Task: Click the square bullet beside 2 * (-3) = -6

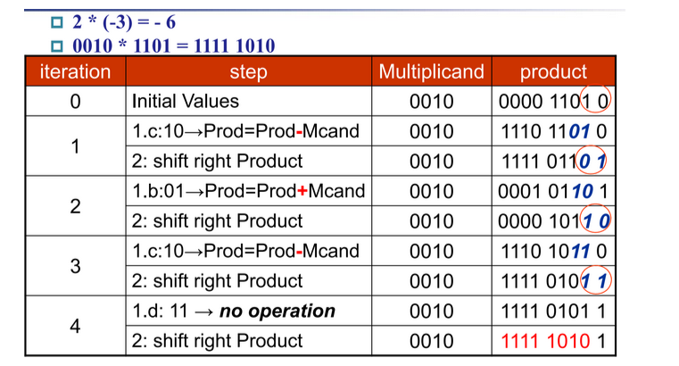Action: 57,22
